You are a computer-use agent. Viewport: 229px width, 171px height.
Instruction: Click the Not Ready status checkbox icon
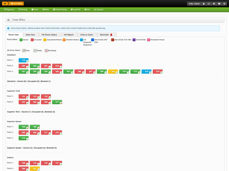tap(46, 50)
